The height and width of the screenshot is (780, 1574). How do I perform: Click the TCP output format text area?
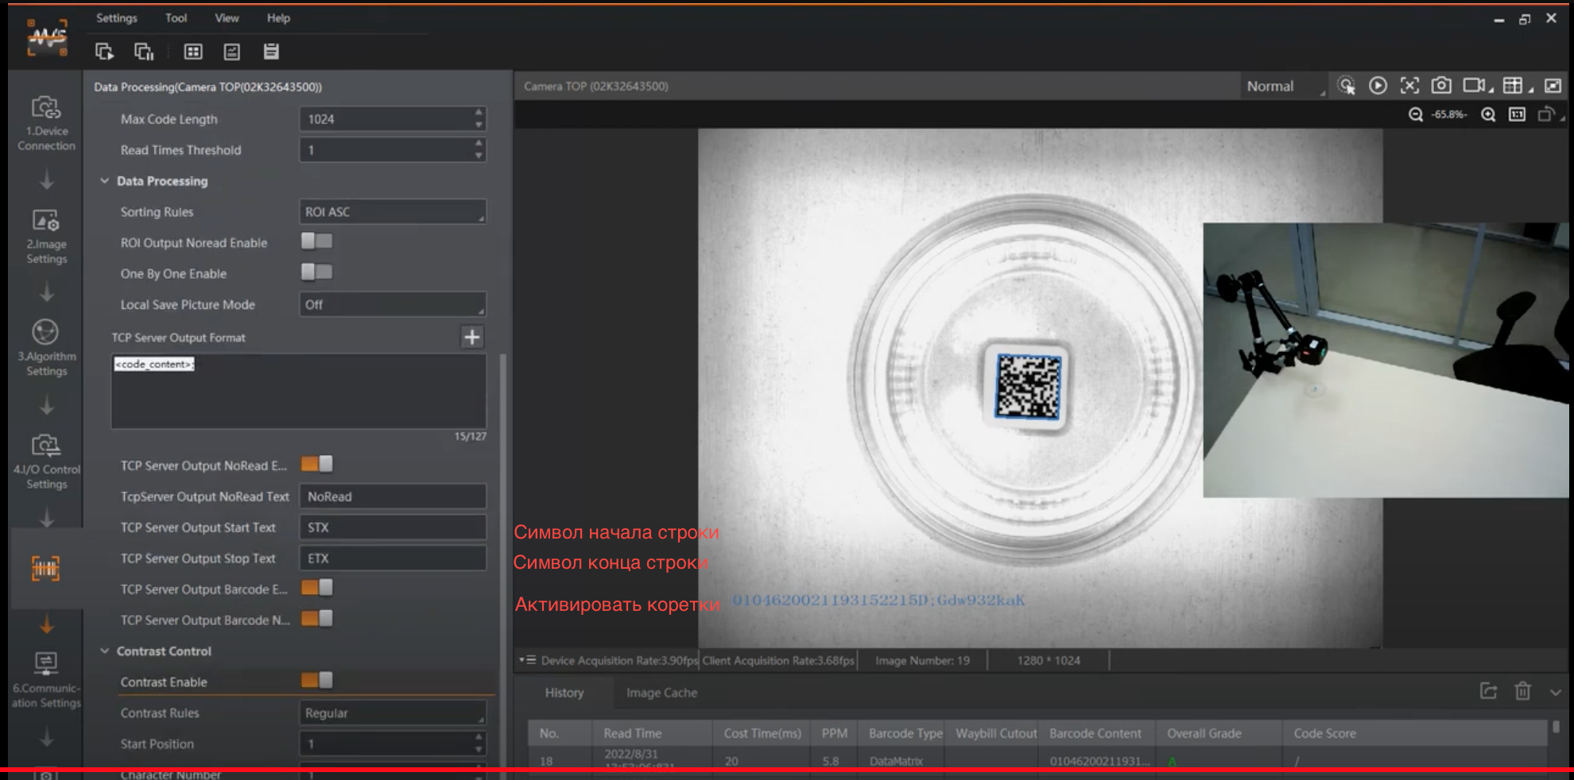pyautogui.click(x=299, y=392)
